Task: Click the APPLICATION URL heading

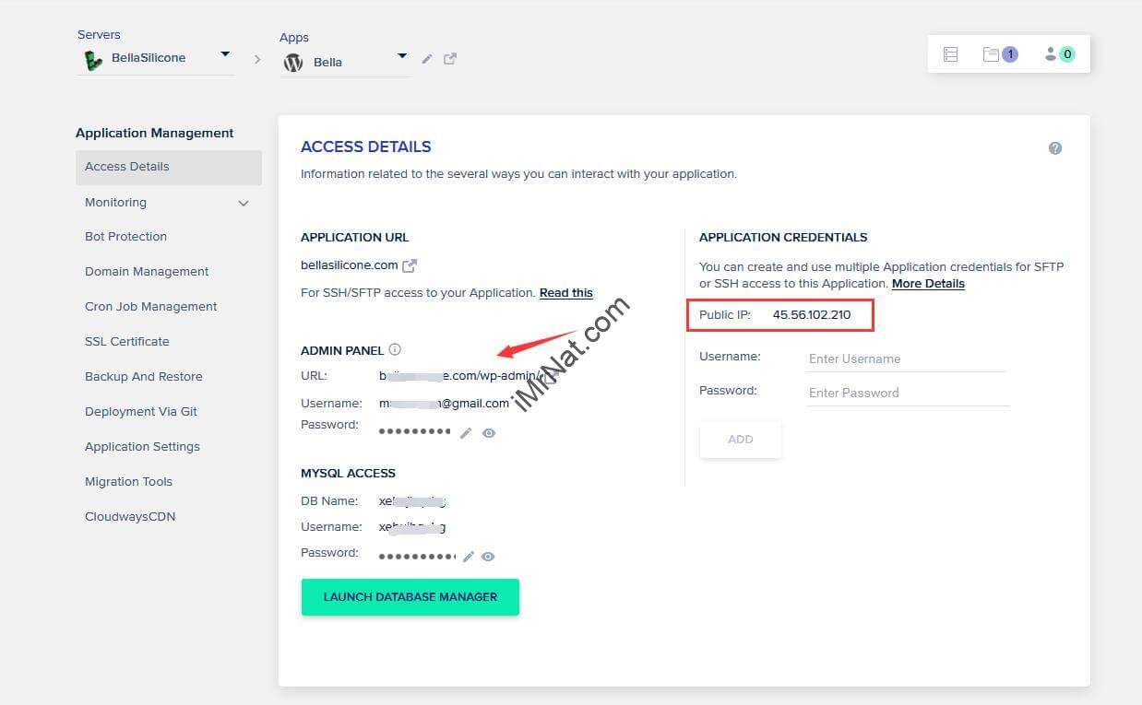Action: coord(355,238)
